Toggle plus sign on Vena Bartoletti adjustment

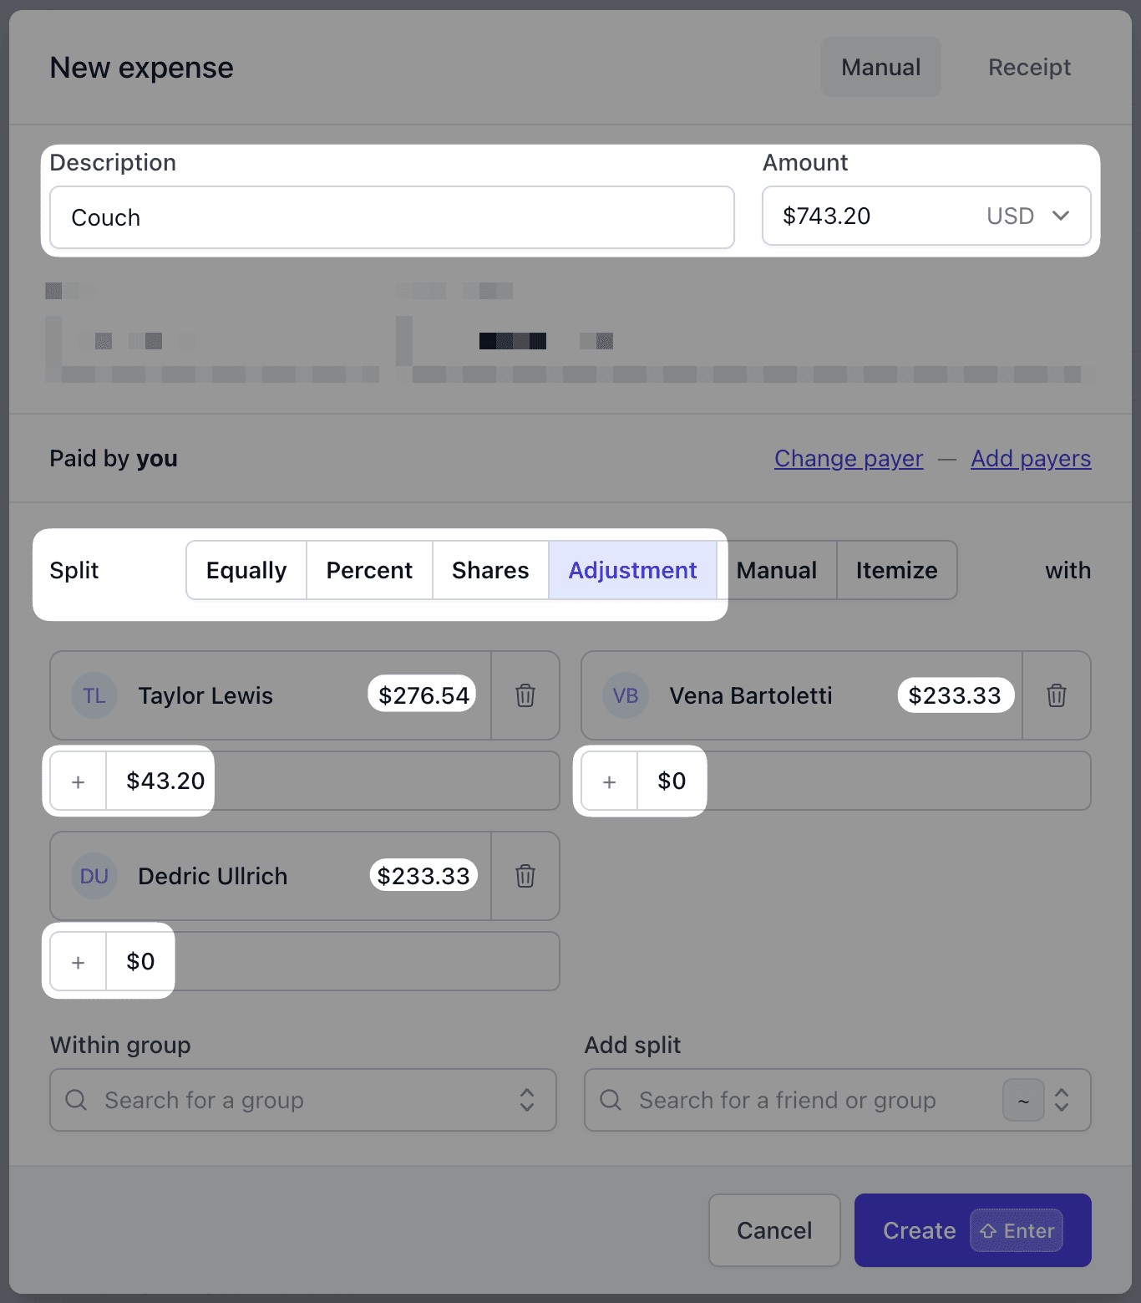tap(610, 781)
